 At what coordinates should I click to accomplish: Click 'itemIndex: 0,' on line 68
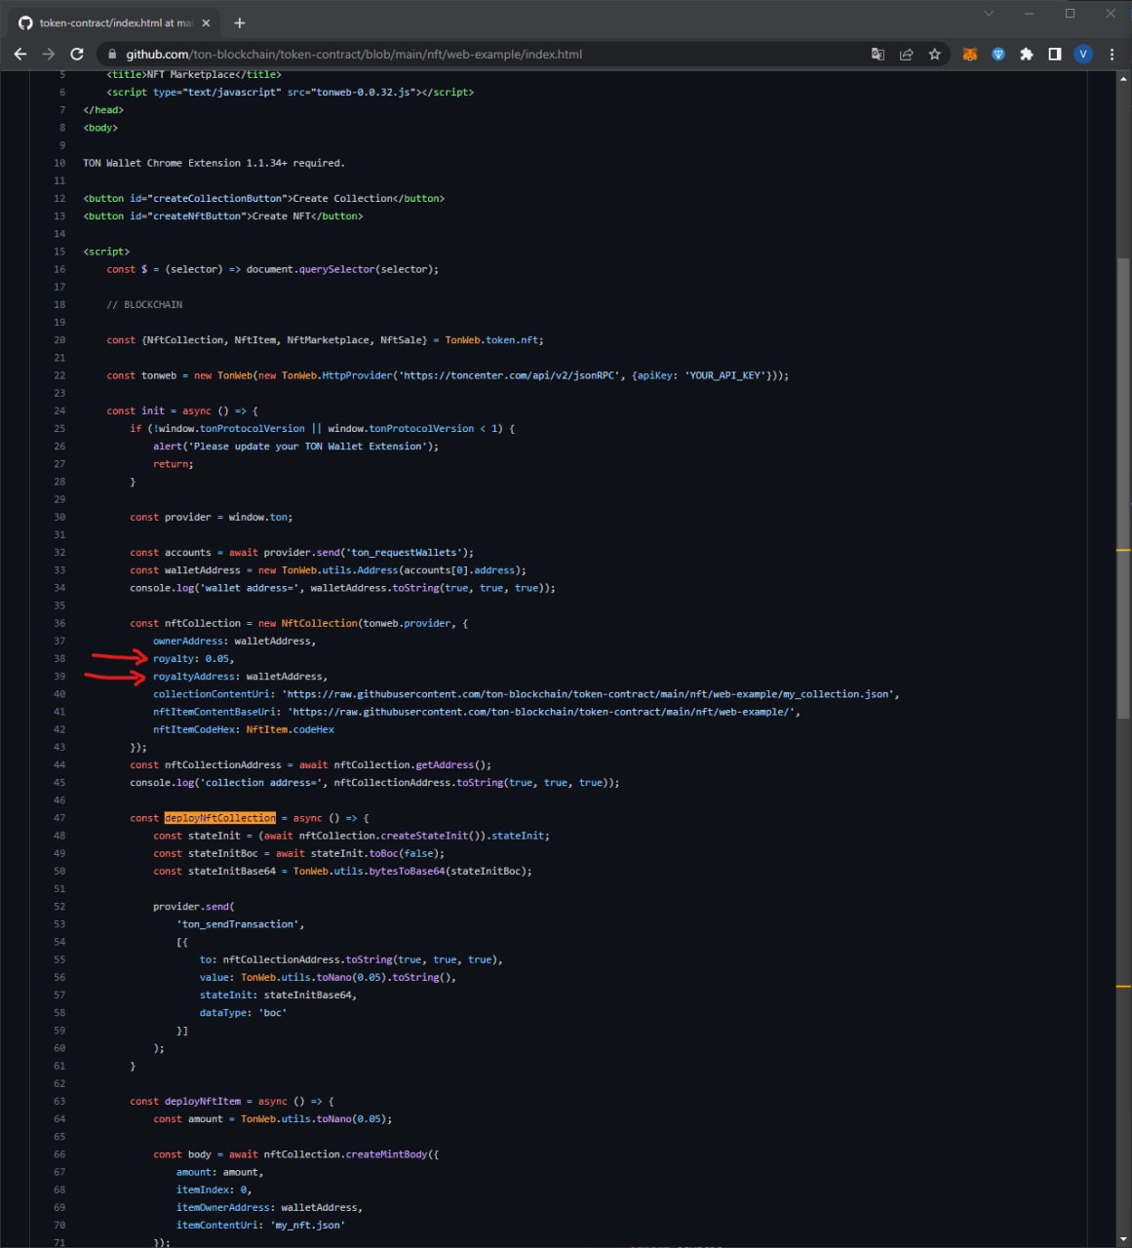(214, 1190)
